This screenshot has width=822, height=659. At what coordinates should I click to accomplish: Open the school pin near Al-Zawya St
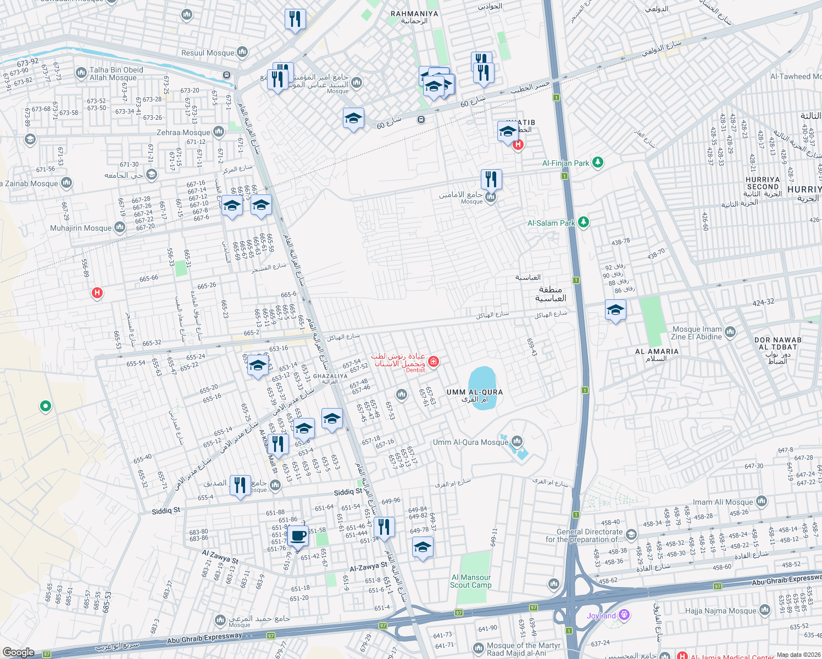[423, 548]
